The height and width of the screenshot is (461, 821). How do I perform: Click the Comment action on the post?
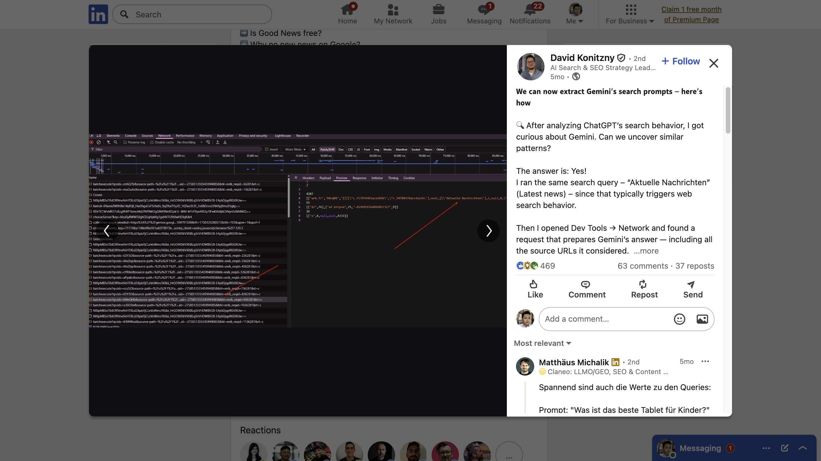tap(587, 289)
